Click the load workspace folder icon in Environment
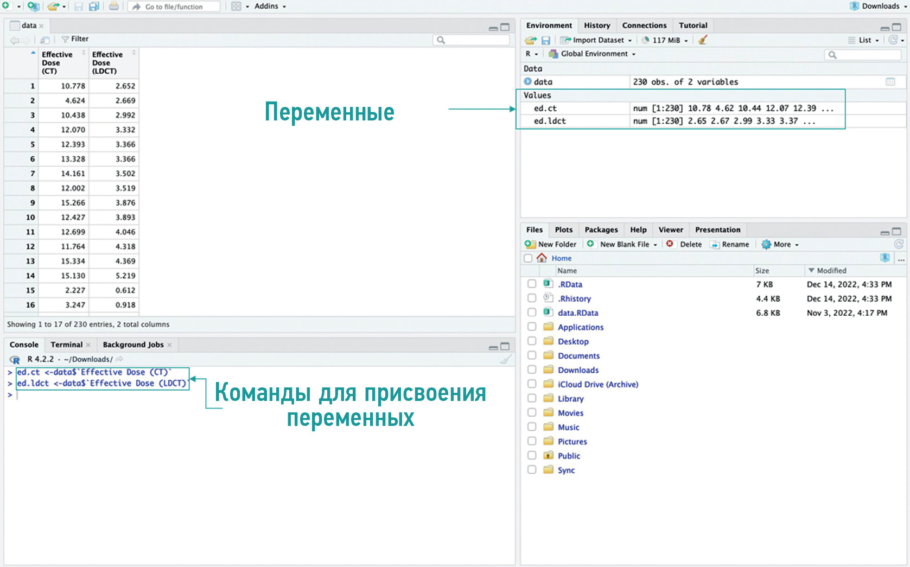 [x=531, y=40]
